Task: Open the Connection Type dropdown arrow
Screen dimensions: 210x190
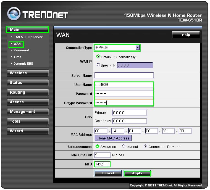Action: click(138, 47)
